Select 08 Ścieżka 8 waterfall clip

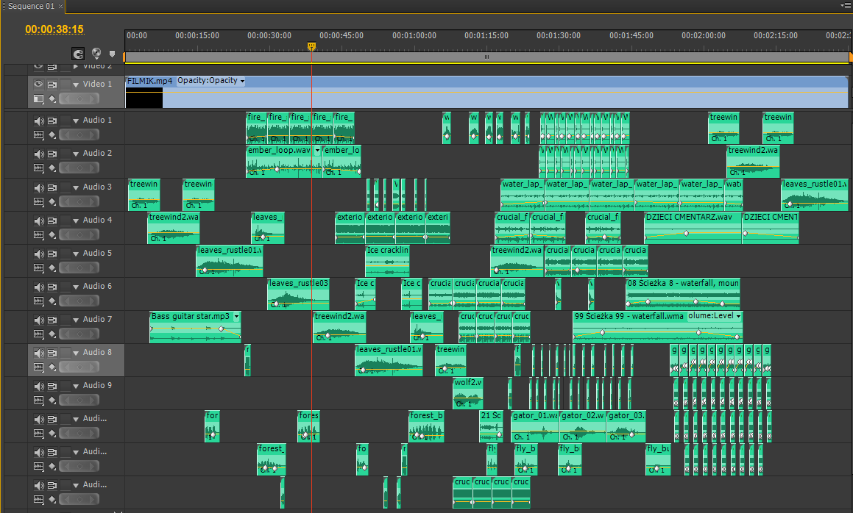click(683, 294)
